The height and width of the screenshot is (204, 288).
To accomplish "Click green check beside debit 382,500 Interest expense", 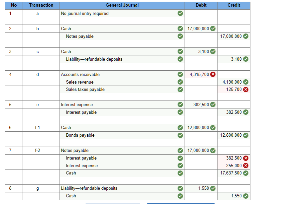I will tap(213, 104).
